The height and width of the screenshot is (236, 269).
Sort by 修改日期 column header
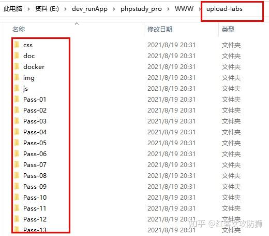point(160,29)
